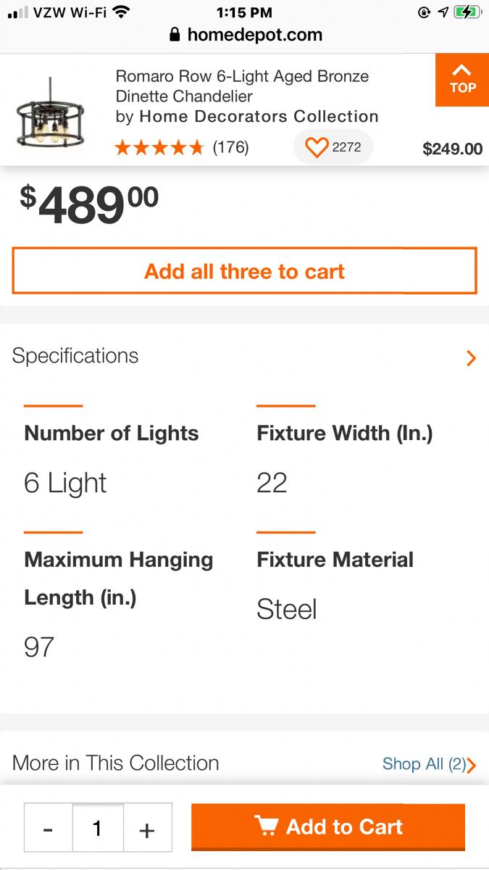
Task: Tap the Wi-Fi status icon
Action: (121, 12)
